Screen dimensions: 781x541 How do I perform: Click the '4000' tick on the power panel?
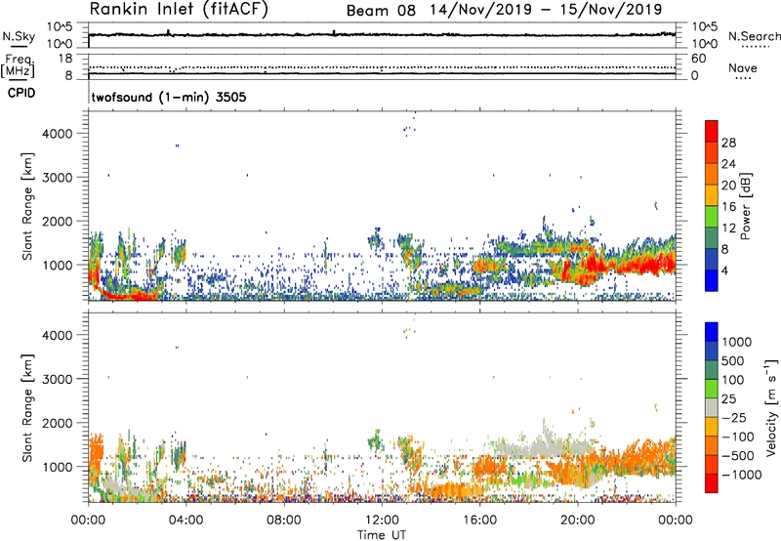click(57, 134)
